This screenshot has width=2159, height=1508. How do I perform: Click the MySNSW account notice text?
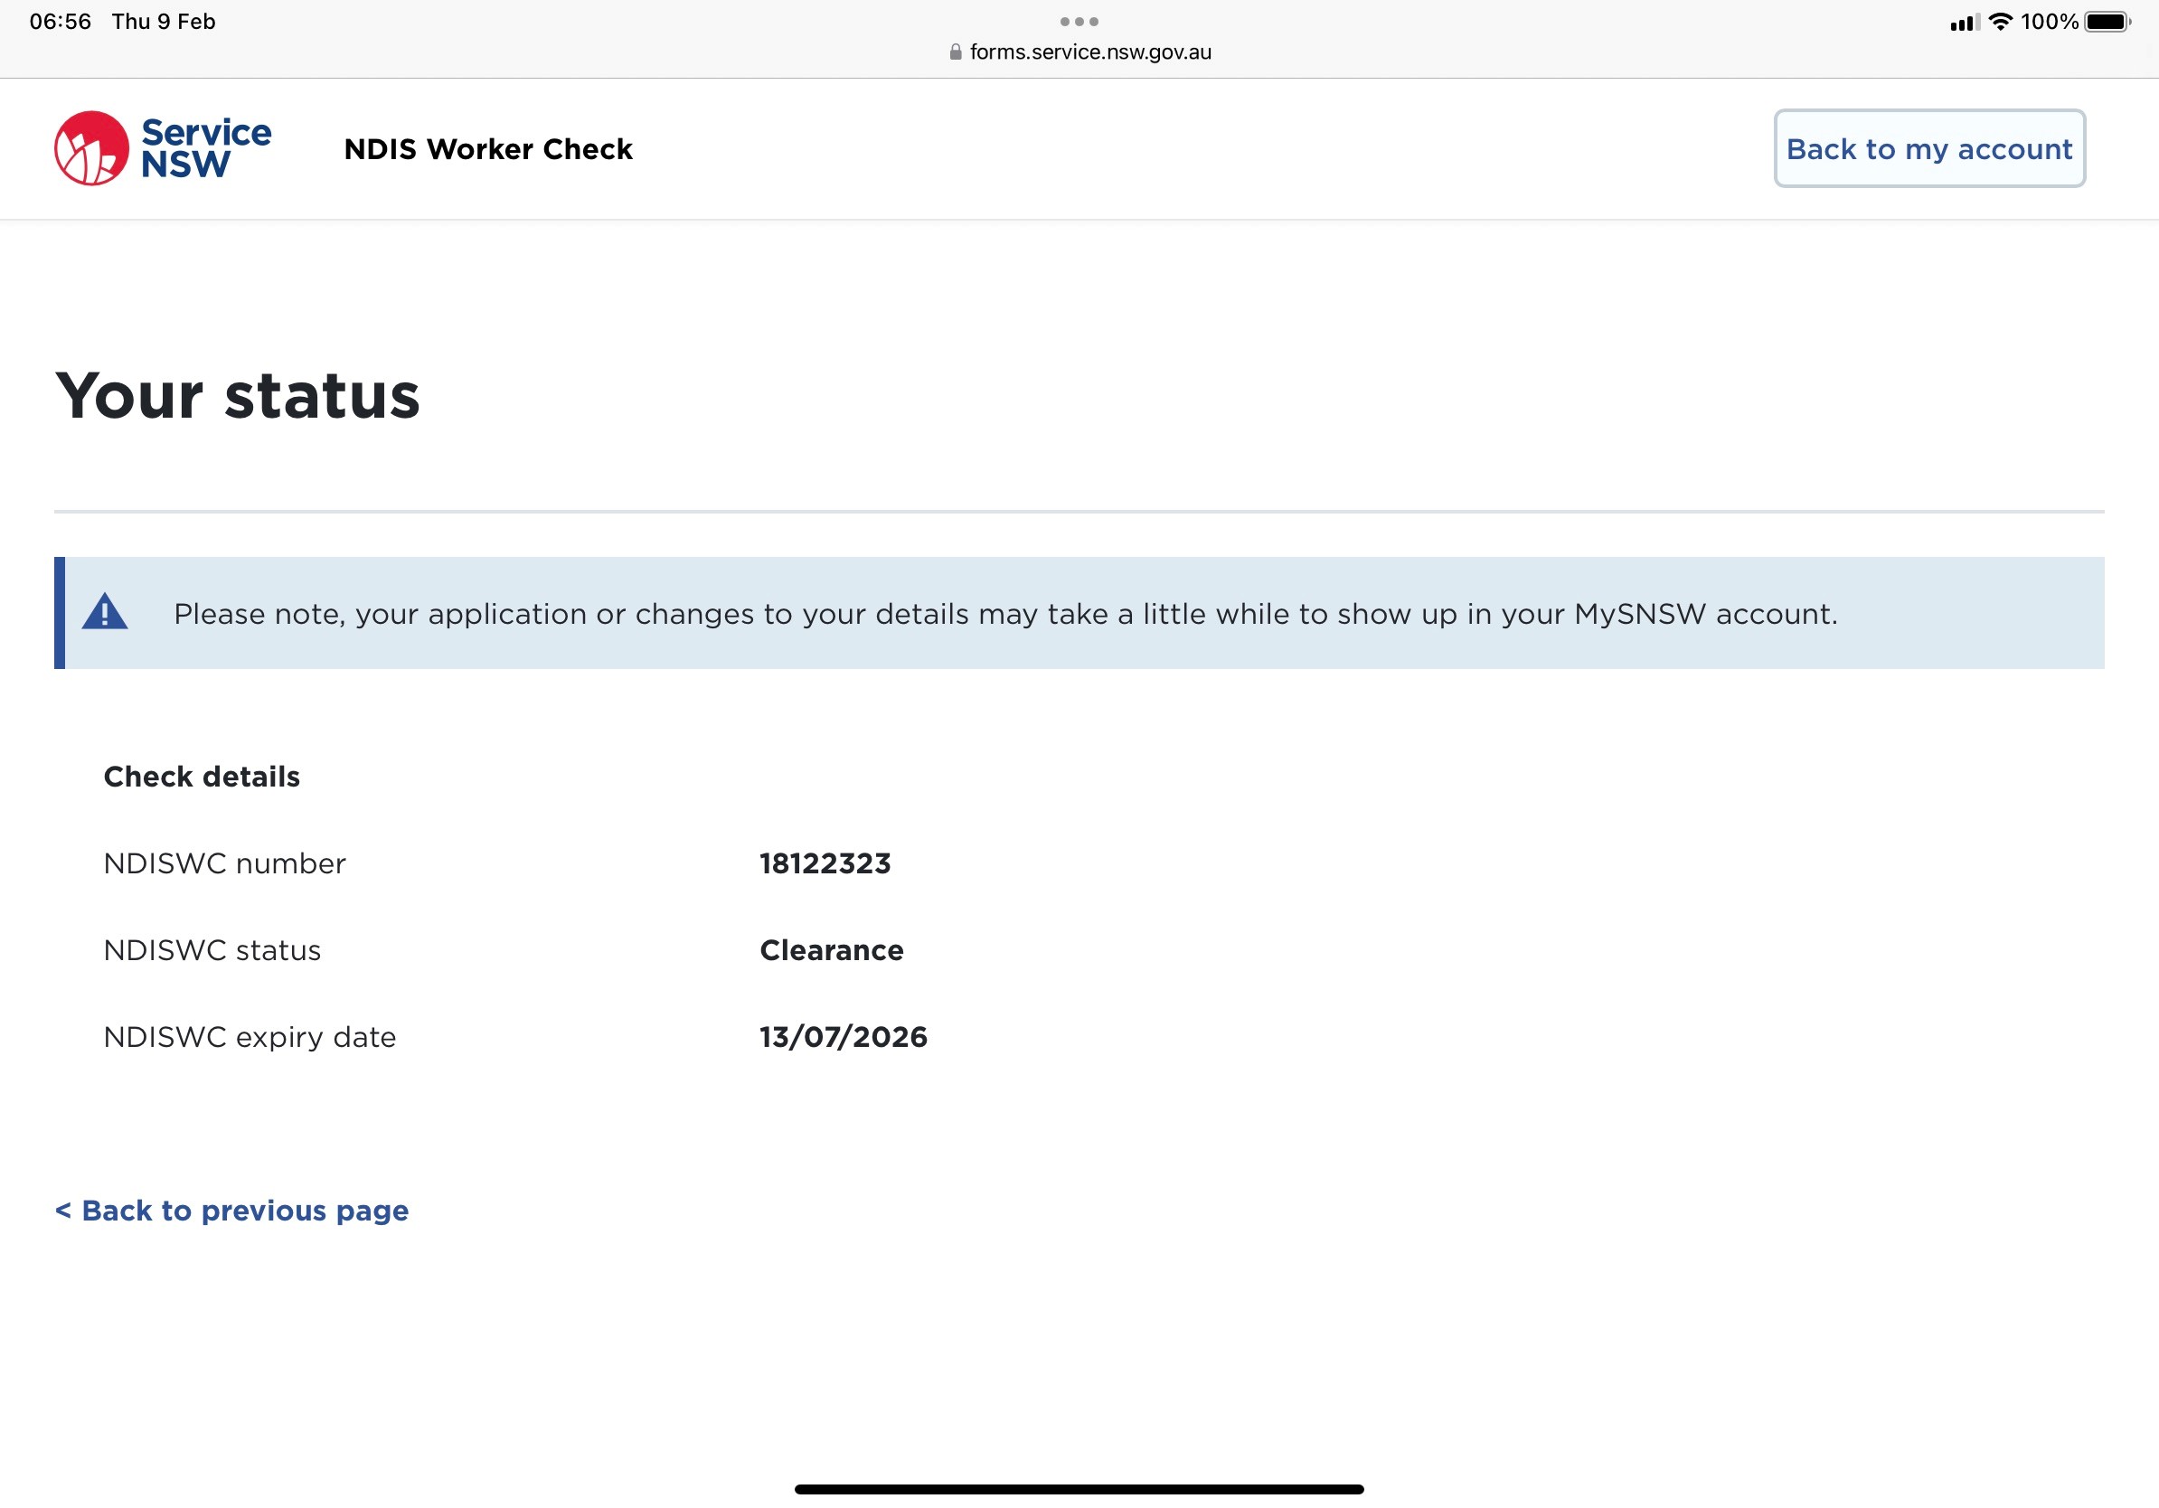click(1004, 614)
